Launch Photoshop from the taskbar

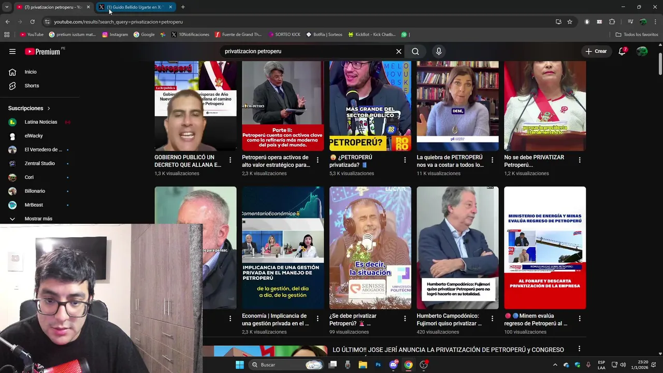(x=378, y=365)
